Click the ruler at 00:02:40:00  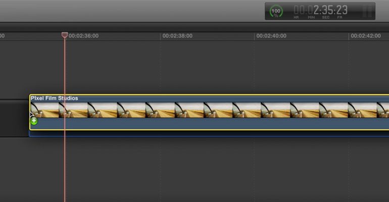(271, 36)
